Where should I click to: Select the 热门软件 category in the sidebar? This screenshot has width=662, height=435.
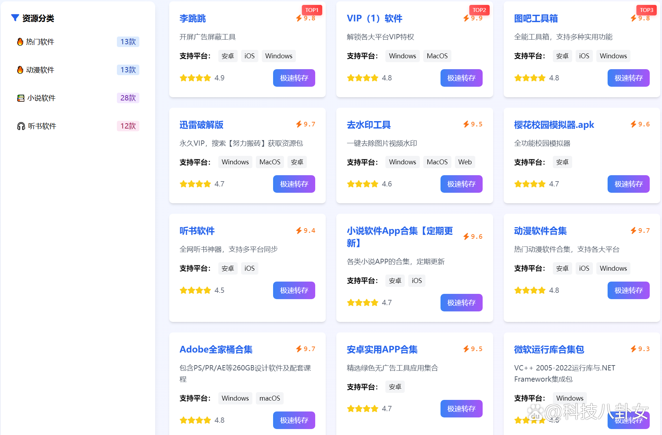pos(40,42)
